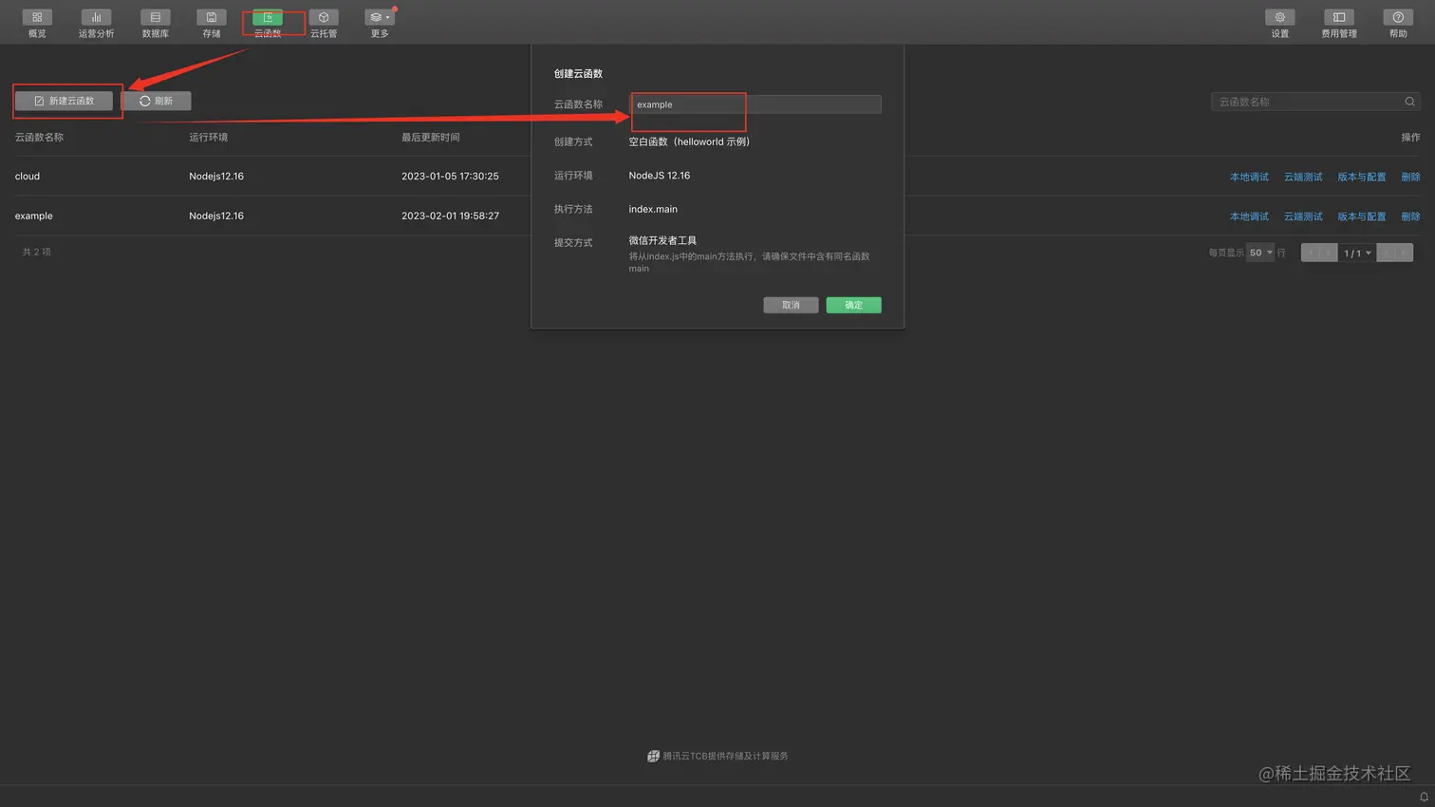The image size is (1435, 807).
Task: Click the 2023-02-01 19:58:27 timestamp
Action: (450, 216)
